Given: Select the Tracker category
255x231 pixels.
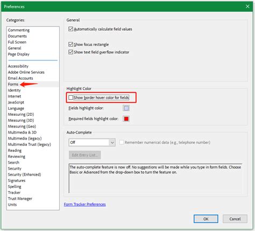Looking at the screenshot, I should [14, 193].
